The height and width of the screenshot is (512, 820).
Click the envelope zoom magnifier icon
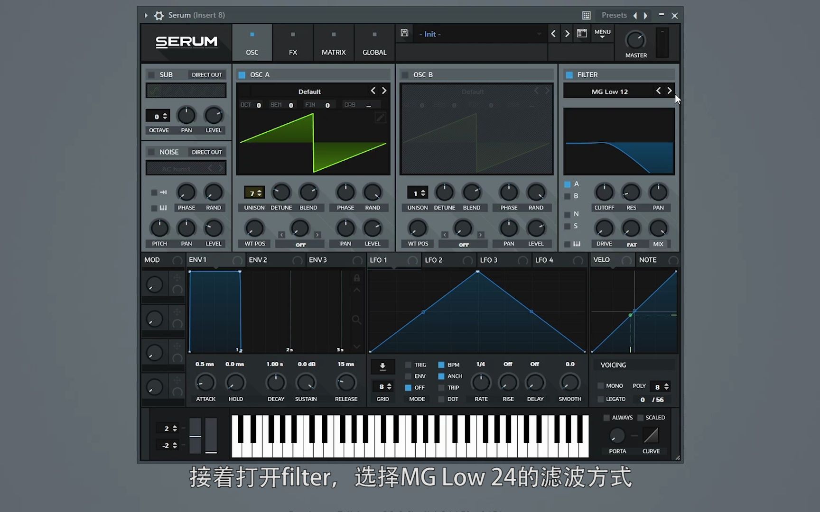(x=356, y=320)
